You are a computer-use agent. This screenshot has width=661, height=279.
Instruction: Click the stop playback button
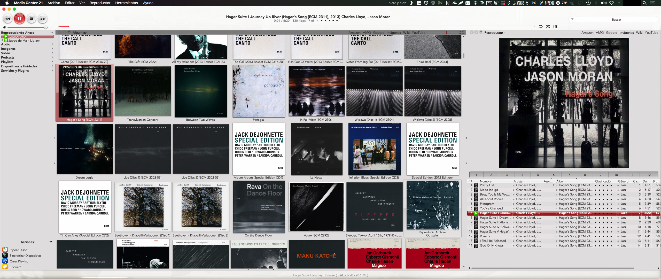click(x=31, y=19)
